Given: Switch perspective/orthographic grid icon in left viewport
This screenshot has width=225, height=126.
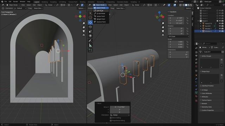Looking at the screenshot, I should click(84, 35).
